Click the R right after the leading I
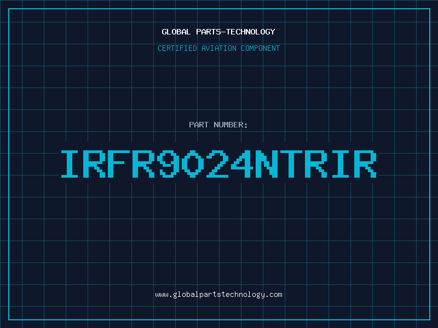This screenshot has width=438, height=328. point(94,164)
